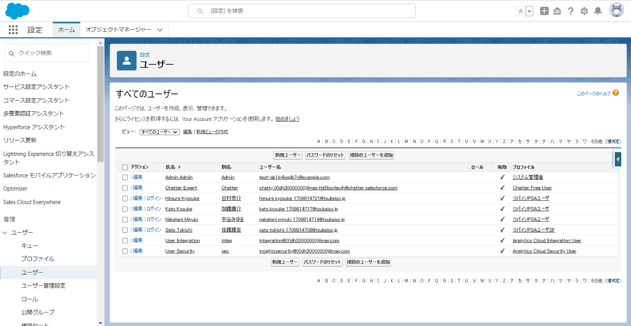Sort by the 氏名 column header
Screen dimensions: 631x326
pyautogui.click(x=173, y=167)
